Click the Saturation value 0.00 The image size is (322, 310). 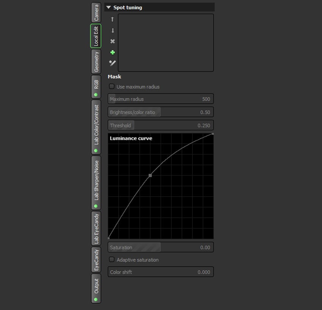coord(205,247)
